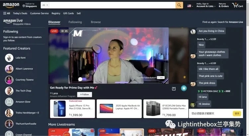Follow Lana with the +Follow button
The height and width of the screenshot is (136, 249).
coord(84,94)
